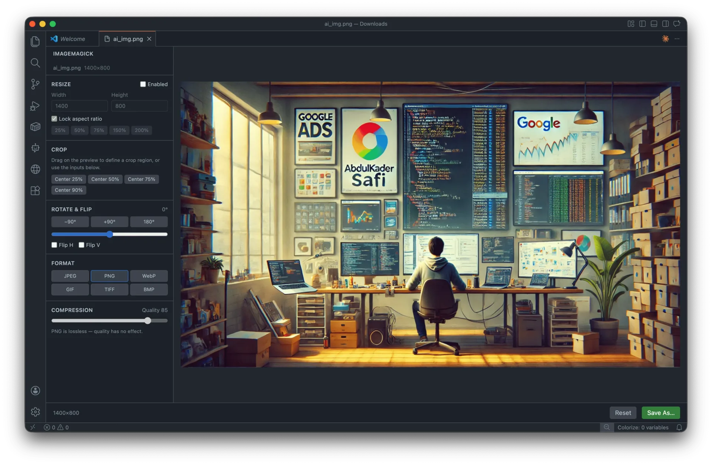Click the image preview area
The width and height of the screenshot is (712, 465).
click(x=430, y=224)
